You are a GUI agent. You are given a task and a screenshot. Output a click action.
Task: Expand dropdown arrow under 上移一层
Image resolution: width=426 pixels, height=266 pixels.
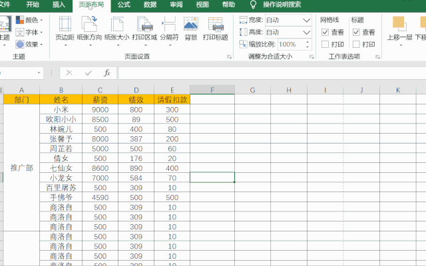click(401, 45)
